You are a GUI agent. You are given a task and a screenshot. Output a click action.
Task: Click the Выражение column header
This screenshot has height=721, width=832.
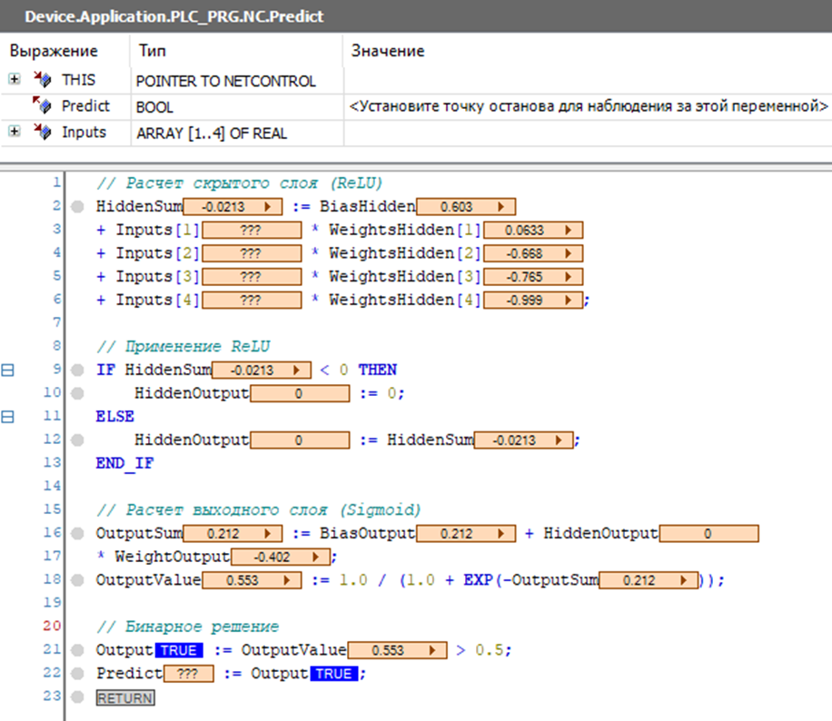[x=54, y=51]
